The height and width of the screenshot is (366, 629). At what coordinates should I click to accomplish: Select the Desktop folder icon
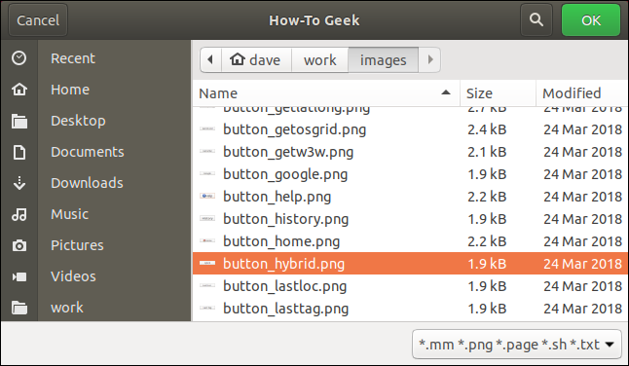click(x=19, y=121)
